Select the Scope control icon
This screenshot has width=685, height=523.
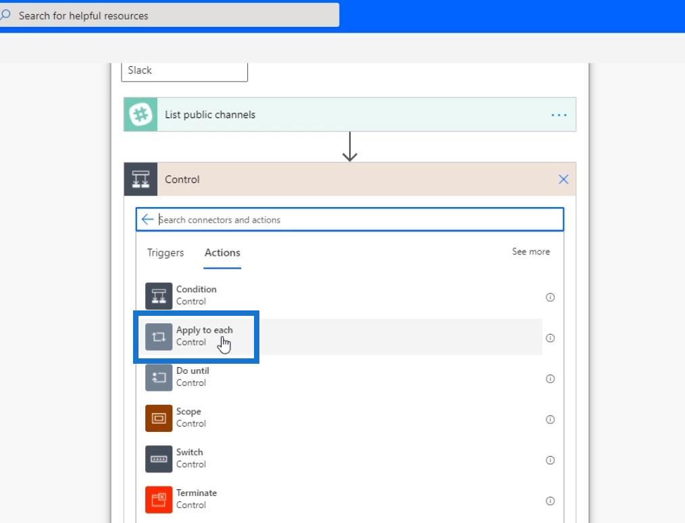click(159, 418)
